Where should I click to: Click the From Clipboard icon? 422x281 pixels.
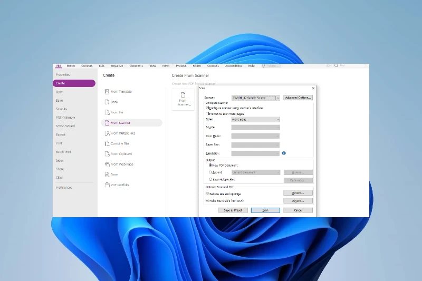(x=107, y=154)
